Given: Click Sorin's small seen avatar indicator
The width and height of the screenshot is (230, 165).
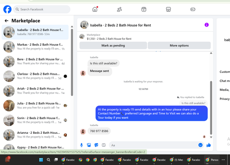Looking at the screenshot, I should click(65, 120).
